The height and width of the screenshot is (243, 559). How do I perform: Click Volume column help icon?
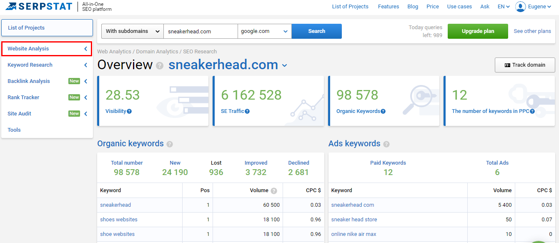point(274,190)
